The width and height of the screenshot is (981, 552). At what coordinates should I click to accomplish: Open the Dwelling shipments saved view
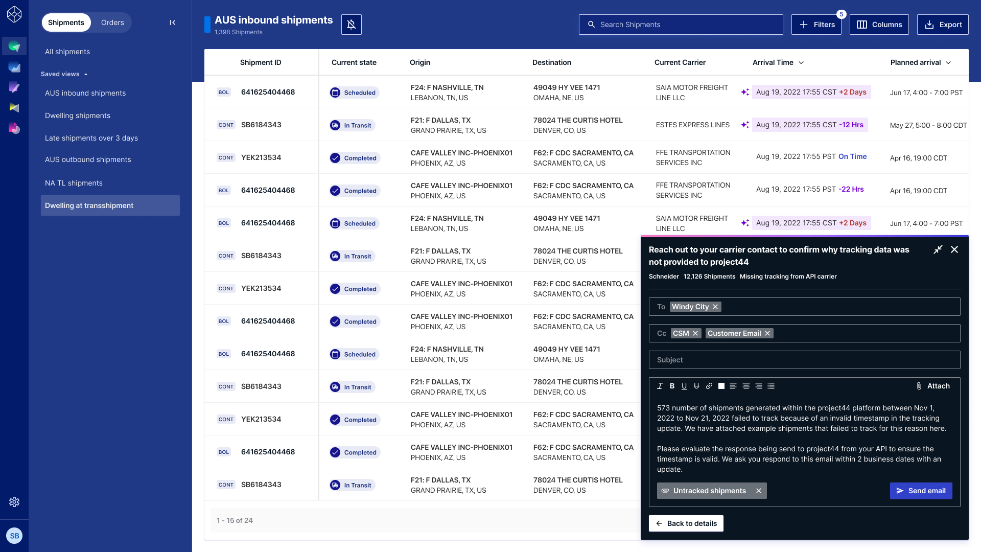click(78, 116)
